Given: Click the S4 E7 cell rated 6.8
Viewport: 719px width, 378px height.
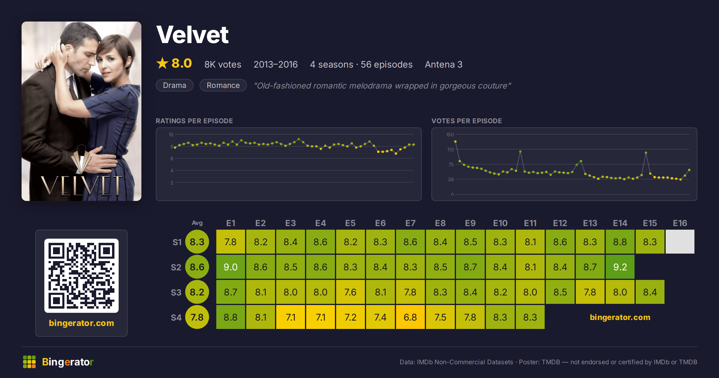Looking at the screenshot, I should [410, 317].
